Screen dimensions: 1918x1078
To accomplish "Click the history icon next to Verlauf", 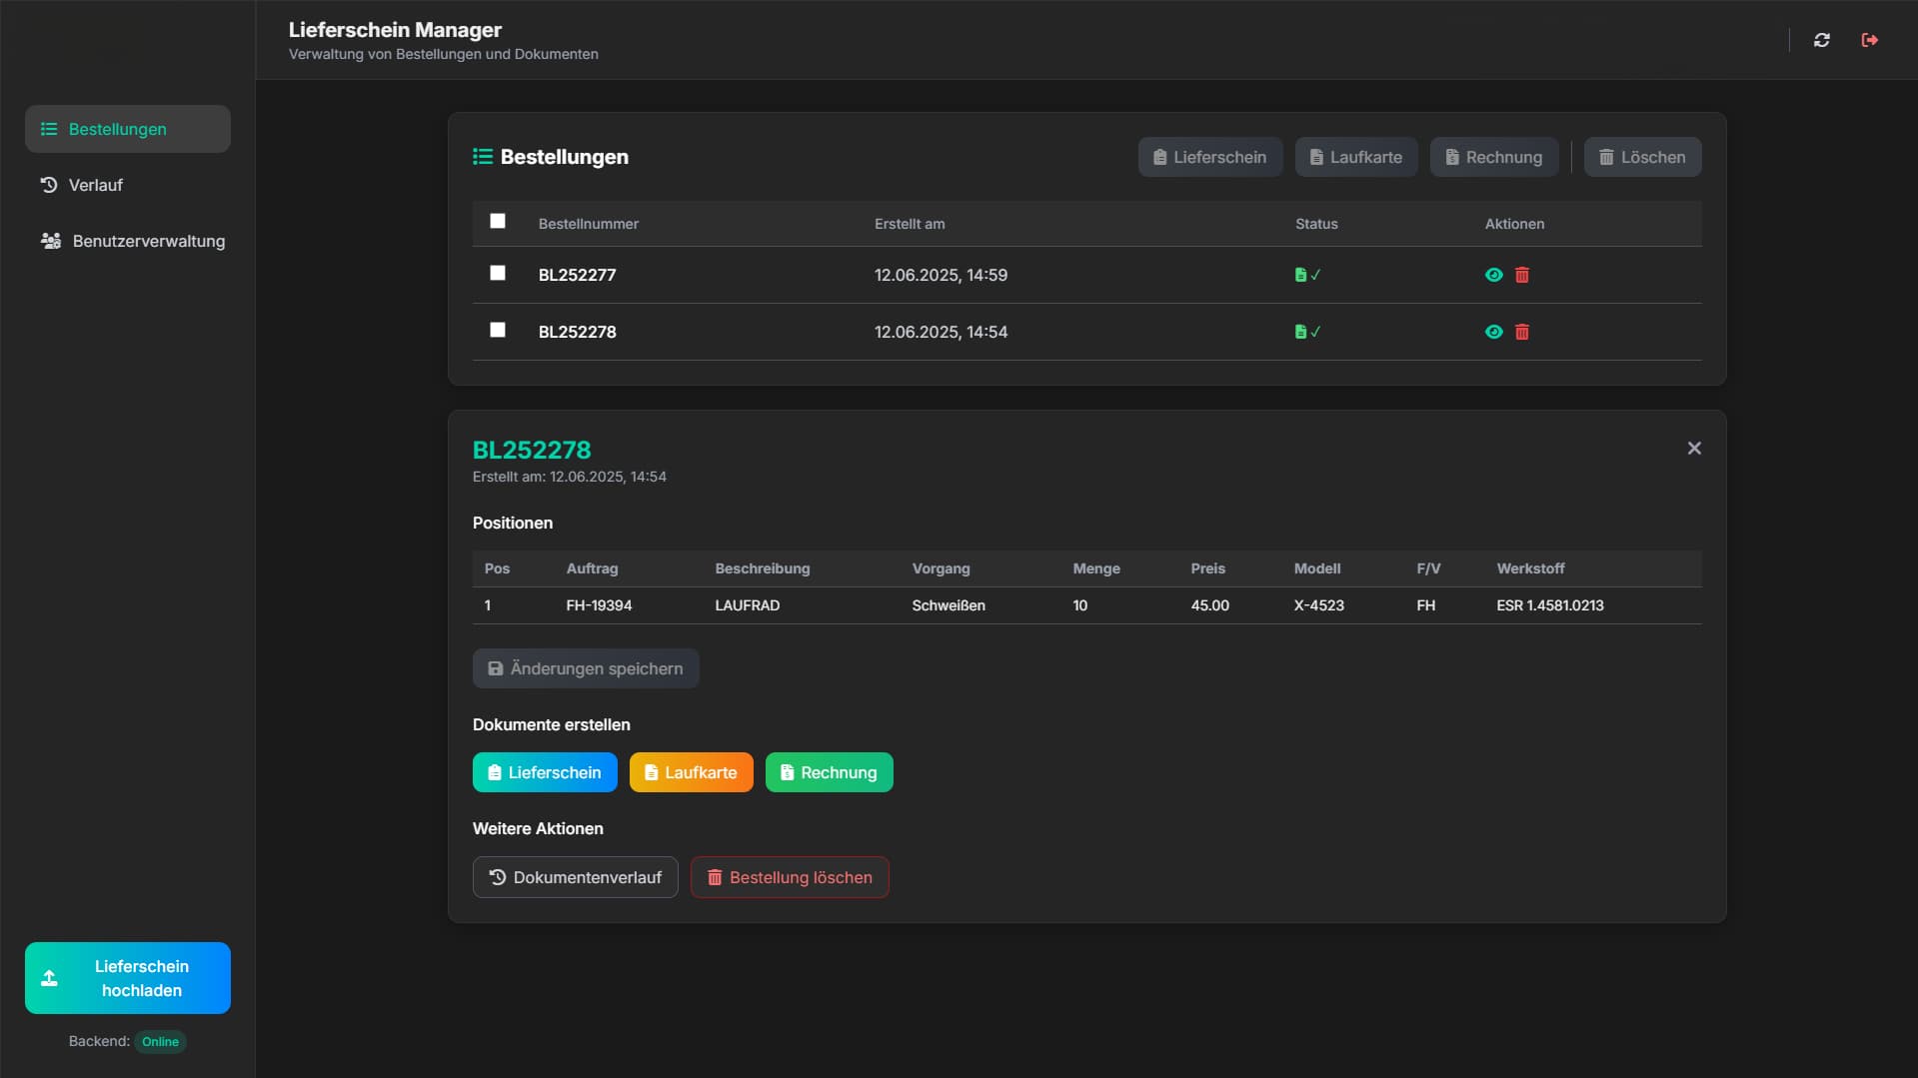I will click(x=48, y=185).
